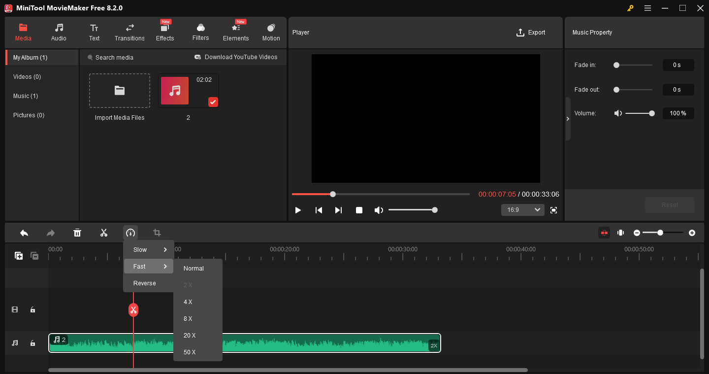
Task: Add a new track to timeline
Action: [x=19, y=256]
